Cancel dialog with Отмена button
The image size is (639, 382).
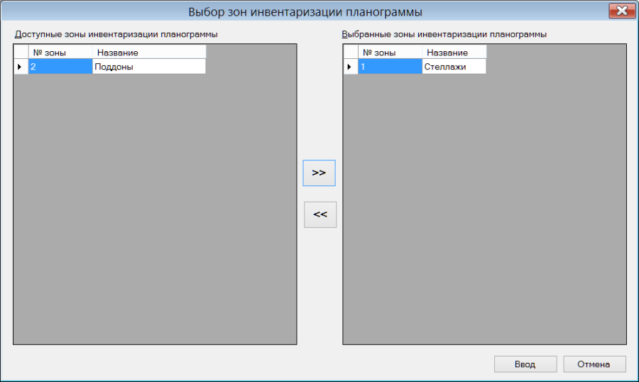(x=594, y=364)
